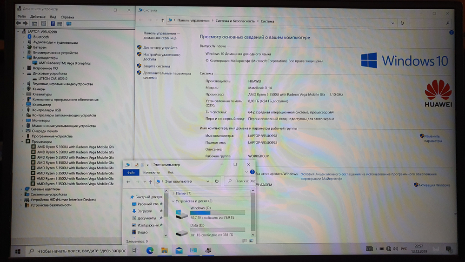
Task: Select Windows (C:) drive
Action: click(210, 213)
